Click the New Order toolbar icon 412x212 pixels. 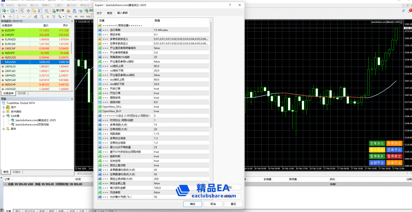(58, 11)
